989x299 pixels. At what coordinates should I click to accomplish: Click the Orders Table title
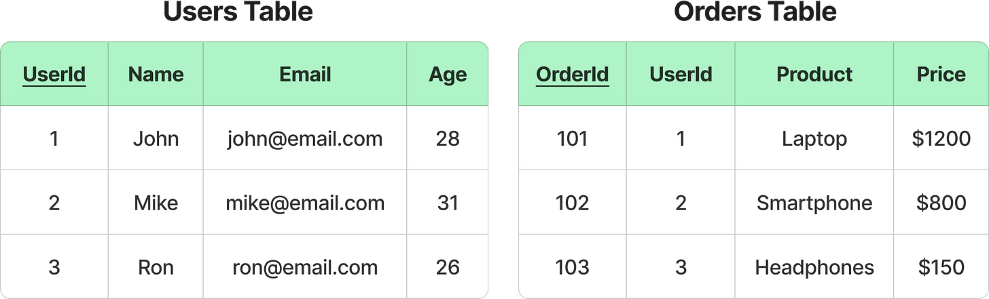tap(755, 12)
